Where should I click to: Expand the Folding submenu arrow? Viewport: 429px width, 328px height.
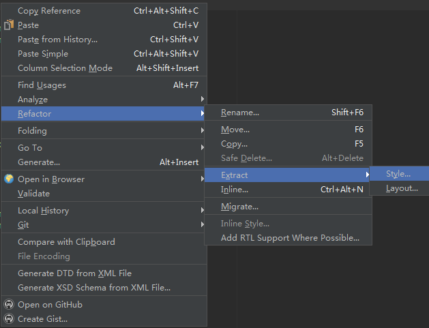click(x=202, y=130)
